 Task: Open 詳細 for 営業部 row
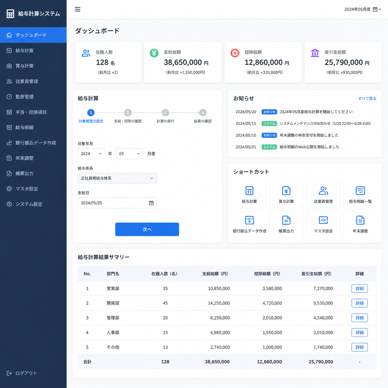[x=360, y=288]
